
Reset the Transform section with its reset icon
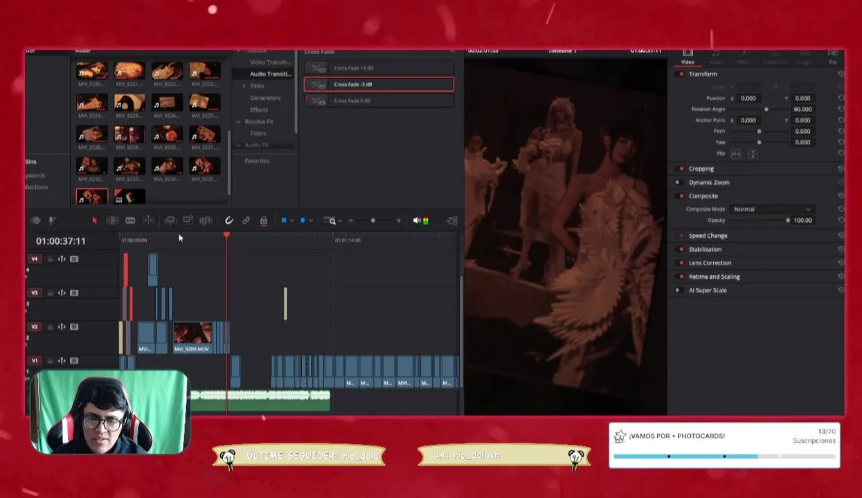[841, 74]
